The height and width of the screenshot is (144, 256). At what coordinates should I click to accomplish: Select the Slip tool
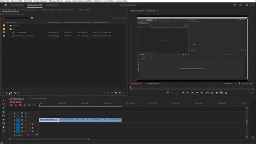click(x=4, y=116)
